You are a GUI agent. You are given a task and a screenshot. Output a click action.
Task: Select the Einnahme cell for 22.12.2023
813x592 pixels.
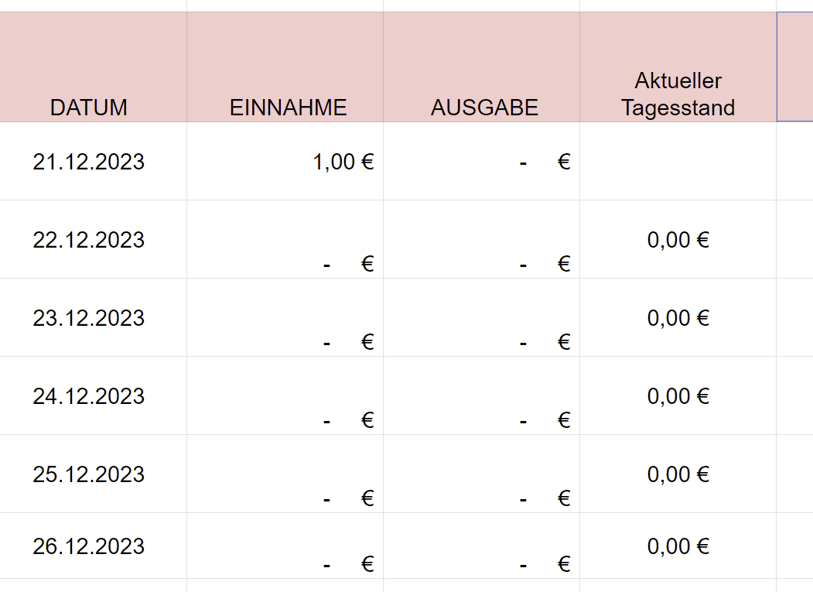pos(285,239)
